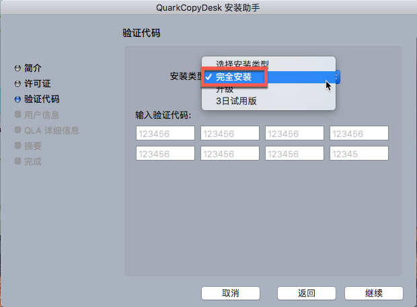The height and width of the screenshot is (307, 417).
Task: Click third code field in top row
Action: click(295, 133)
